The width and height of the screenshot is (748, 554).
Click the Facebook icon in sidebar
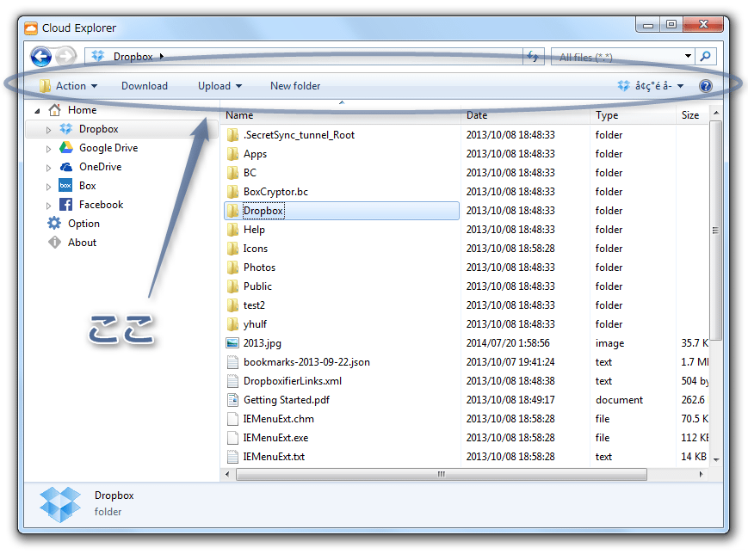point(65,205)
